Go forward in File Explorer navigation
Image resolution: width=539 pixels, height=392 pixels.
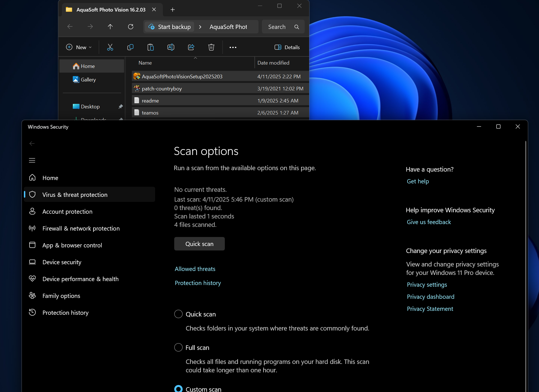(x=90, y=27)
